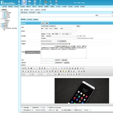The image size is (113, 113).
Task: Open the gear settings icon in the top navigation
Action: point(56,2)
